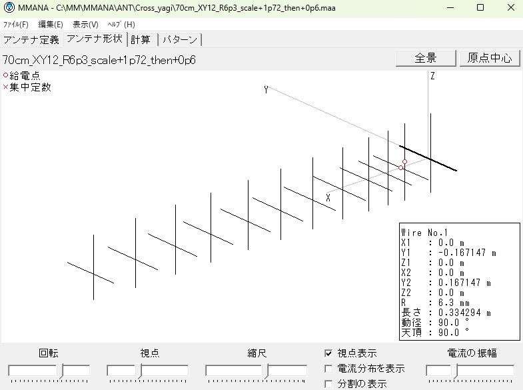
Task: Click the MMANA application icon in title bar
Action: point(9,7)
